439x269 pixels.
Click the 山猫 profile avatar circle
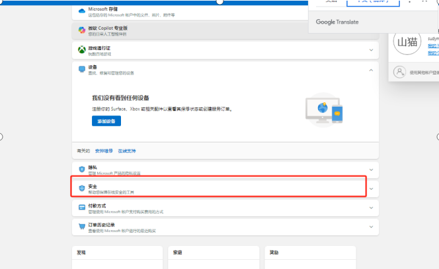click(x=408, y=43)
